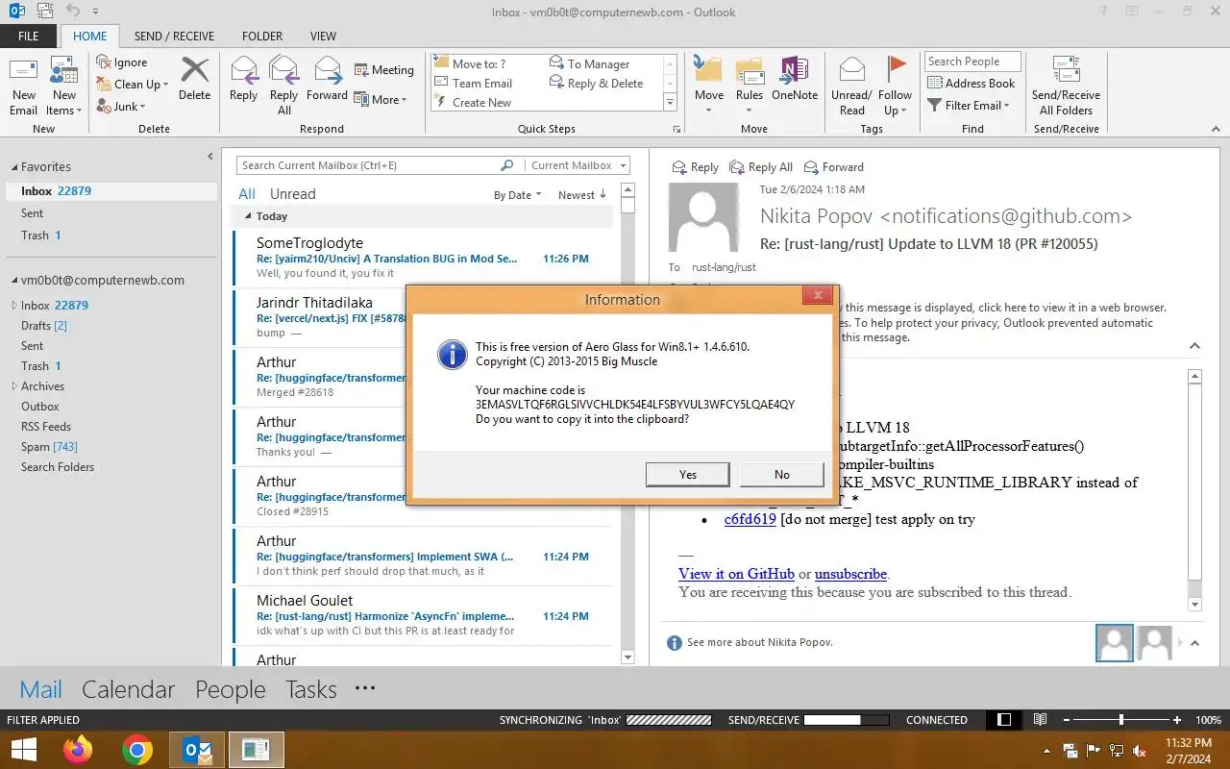
Task: Open the c6fd619 commit link
Action: [750, 519]
